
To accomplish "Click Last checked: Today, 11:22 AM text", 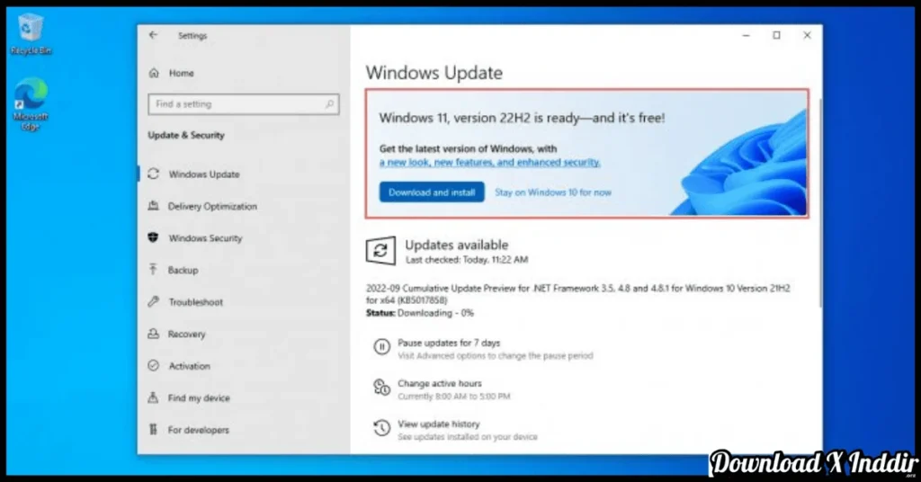I will [467, 260].
